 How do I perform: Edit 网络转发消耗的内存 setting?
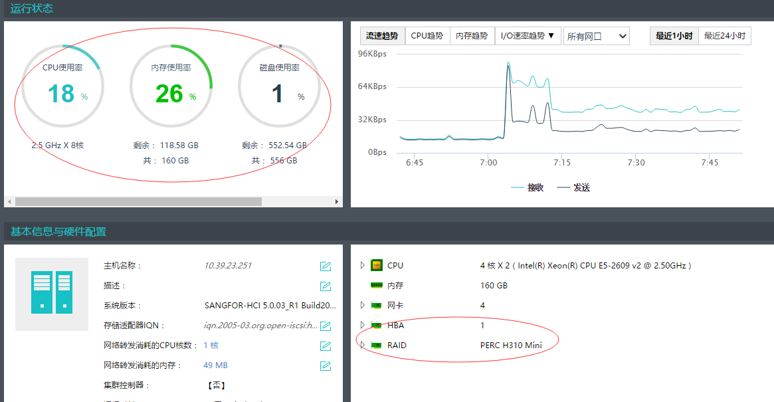click(x=326, y=366)
